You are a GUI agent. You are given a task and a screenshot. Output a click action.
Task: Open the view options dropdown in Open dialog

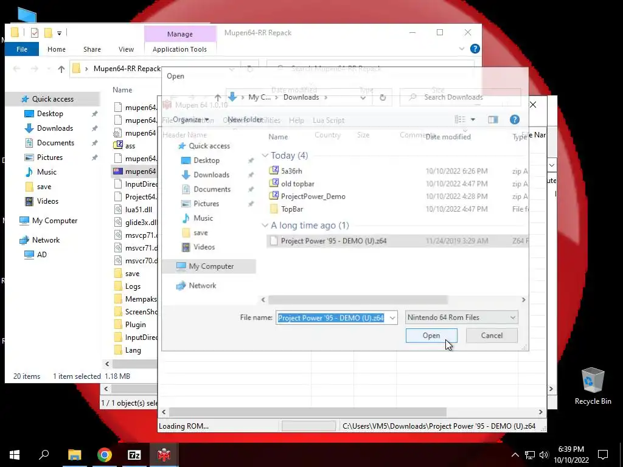473,120
